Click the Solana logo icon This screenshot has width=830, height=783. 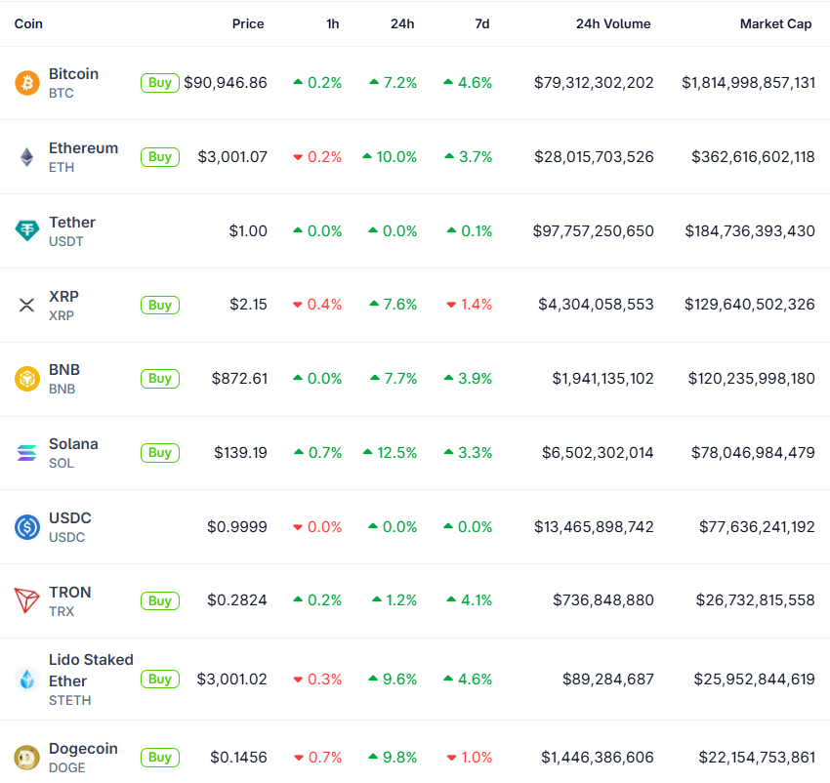[26, 453]
